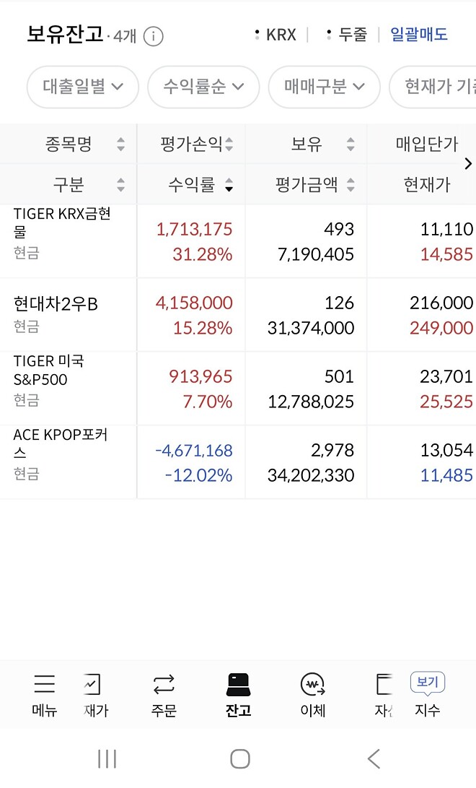Click the 평가손익 sort arrows icon
Image resolution: width=476 pixels, height=788 pixels.
pos(231,143)
